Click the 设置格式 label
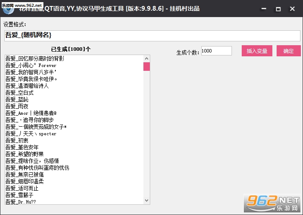Screen dimensions: 303x215 [x=14, y=24]
